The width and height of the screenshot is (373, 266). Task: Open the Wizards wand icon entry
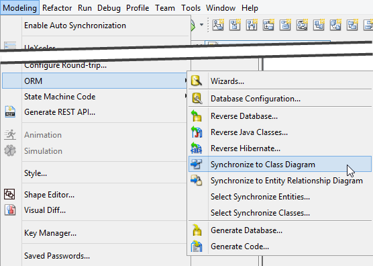click(x=197, y=81)
